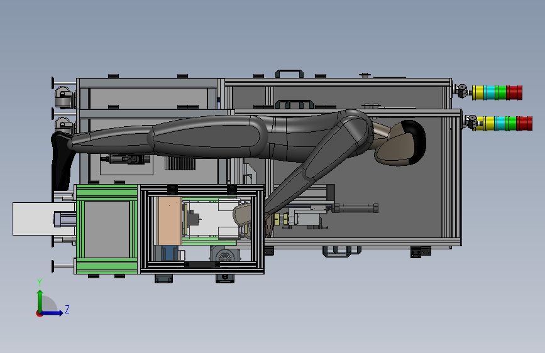This screenshot has height=353, width=545.
Task: Select the gray panel inside the green frame
Action: (107, 229)
